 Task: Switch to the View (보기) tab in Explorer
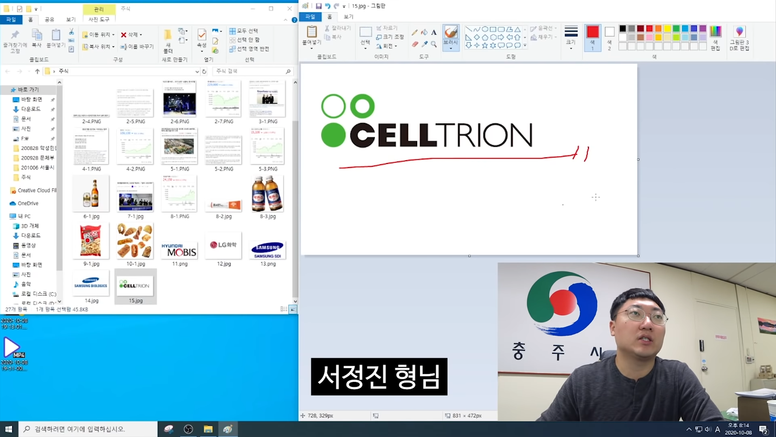[71, 19]
